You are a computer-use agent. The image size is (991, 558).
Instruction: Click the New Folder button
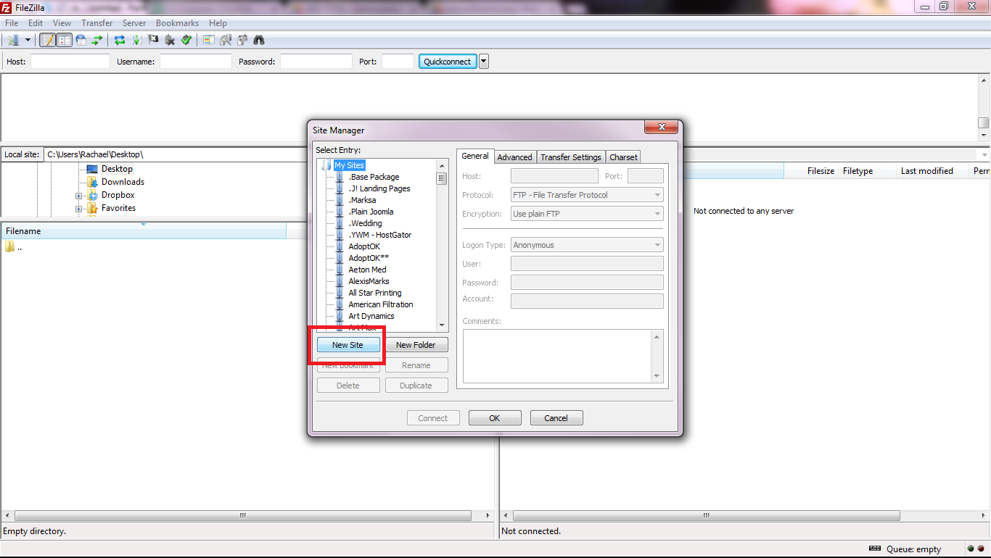tap(416, 345)
